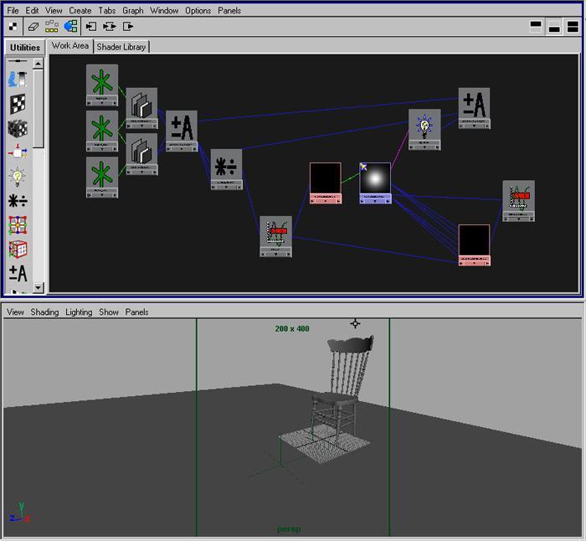The width and height of the screenshot is (586, 541).
Task: Select the red sampler node below Multiply Divide
Action: coord(275,236)
